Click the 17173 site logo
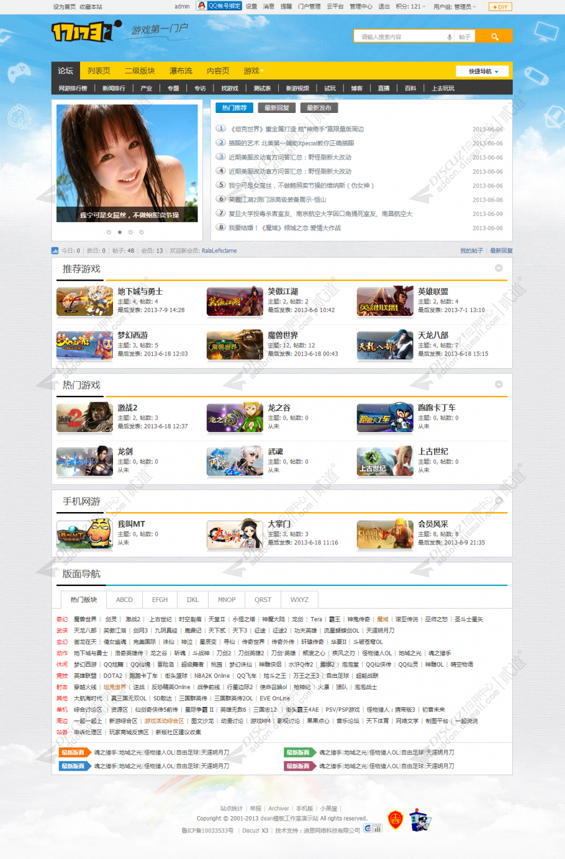This screenshot has height=859, width=565. [x=86, y=31]
